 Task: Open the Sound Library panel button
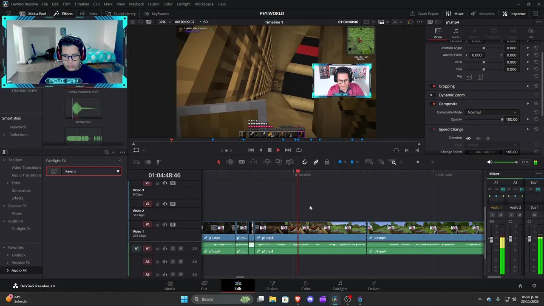coord(120,14)
